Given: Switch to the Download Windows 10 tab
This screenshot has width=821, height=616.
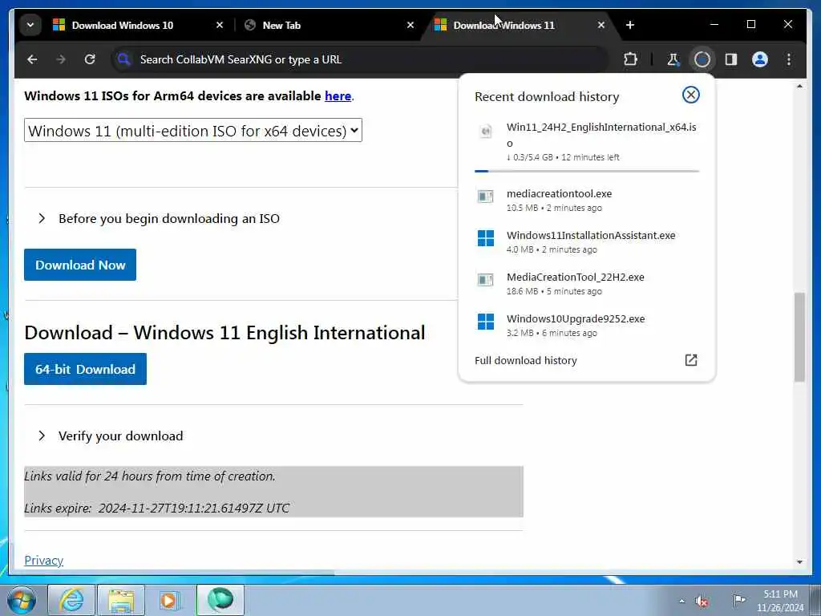Looking at the screenshot, I should 122,25.
